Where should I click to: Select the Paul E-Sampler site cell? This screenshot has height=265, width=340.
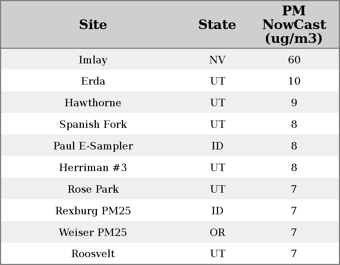point(93,146)
